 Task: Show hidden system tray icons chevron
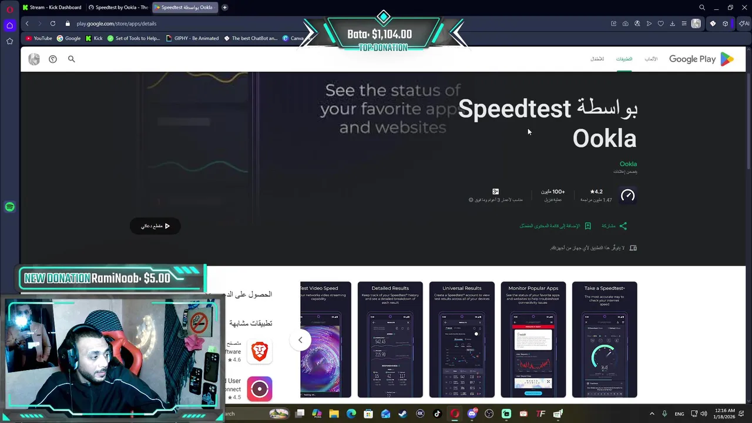click(x=652, y=414)
